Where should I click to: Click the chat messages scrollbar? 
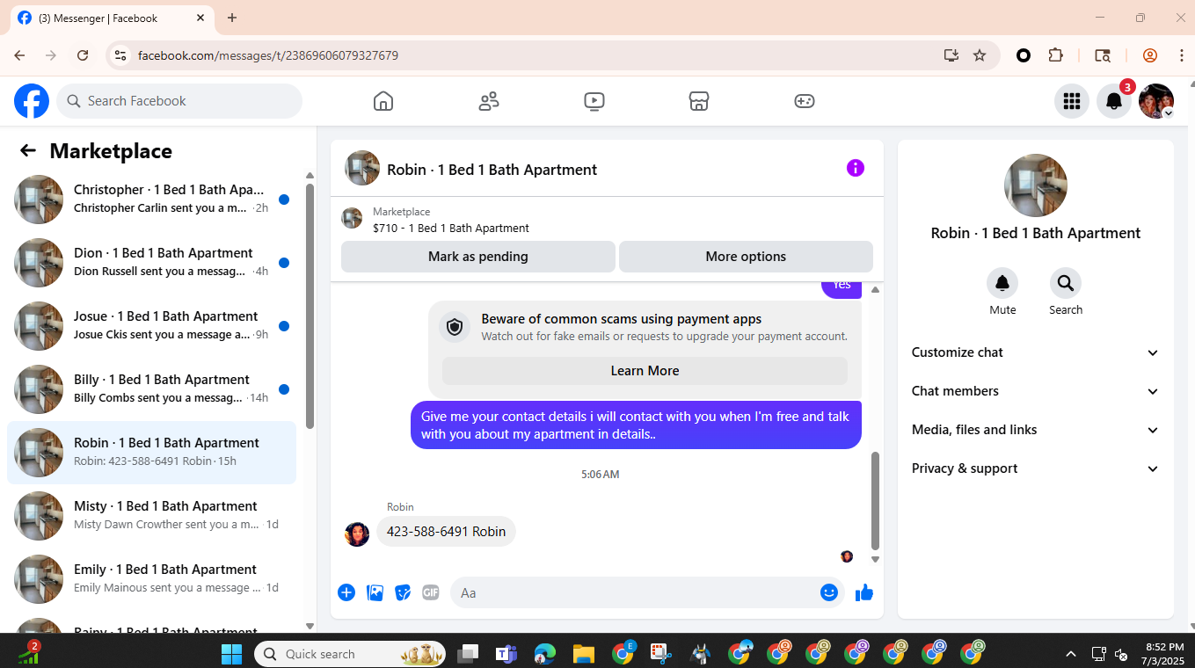pos(875,501)
